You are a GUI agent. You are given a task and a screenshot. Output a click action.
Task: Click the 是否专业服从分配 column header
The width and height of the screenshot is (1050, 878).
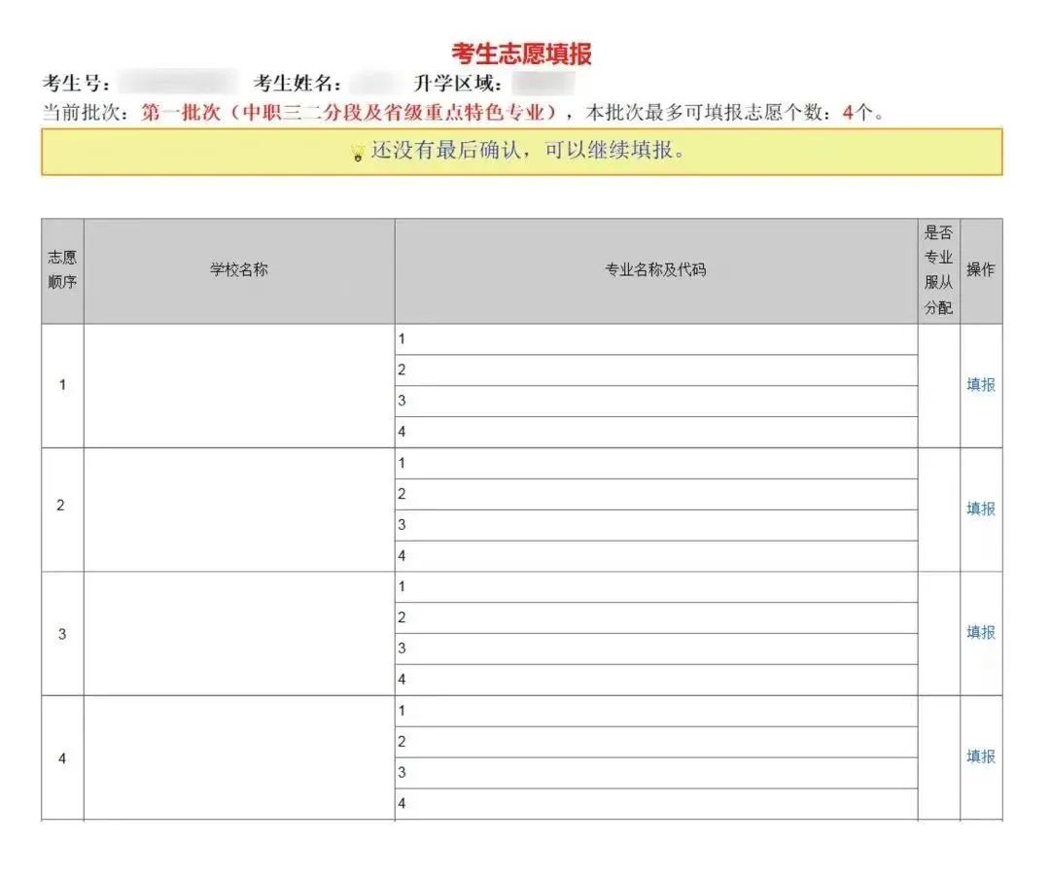tap(939, 270)
